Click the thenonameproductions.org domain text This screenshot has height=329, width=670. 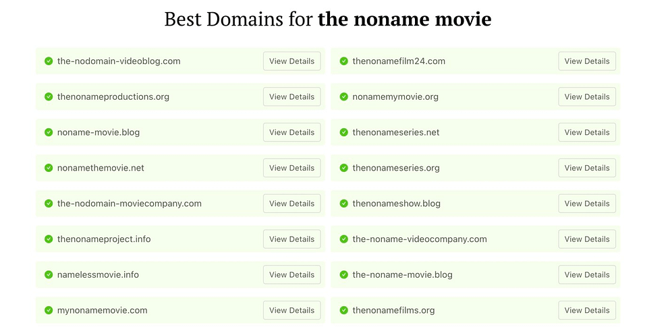113,97
